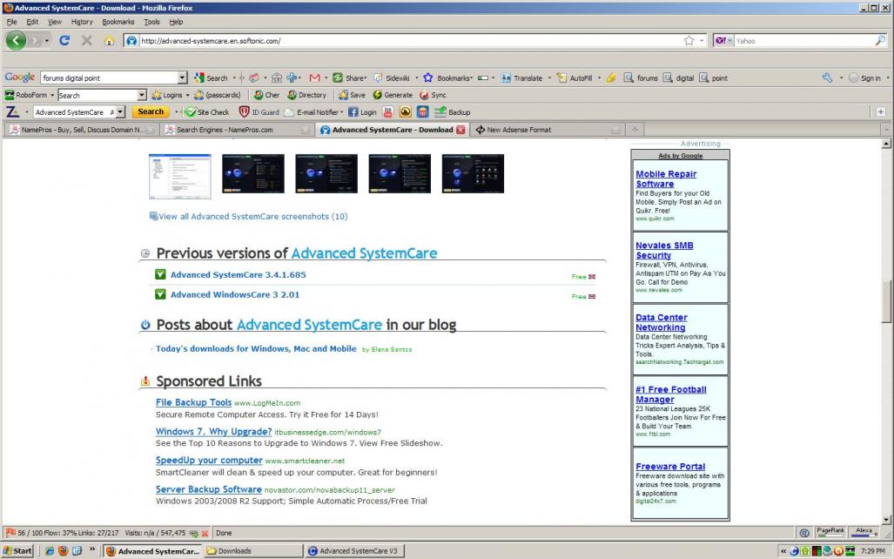Reload the page with the blue Reload icon
The width and height of the screenshot is (894, 559).
tap(64, 41)
